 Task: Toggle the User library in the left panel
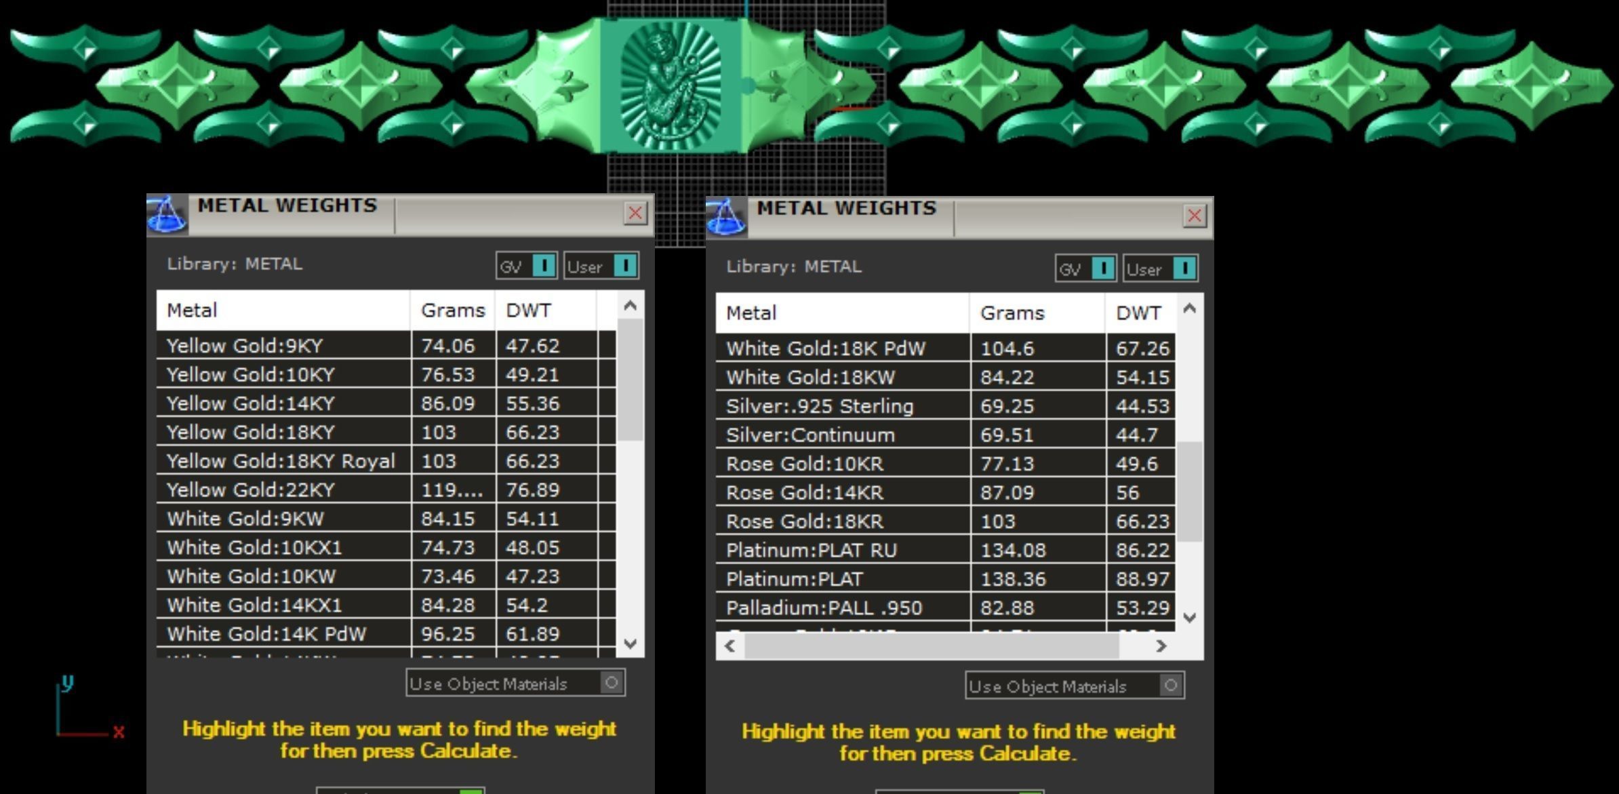click(x=625, y=266)
